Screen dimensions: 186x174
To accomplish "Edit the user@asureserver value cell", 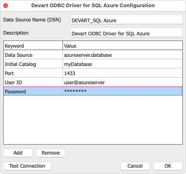I will (x=123, y=82).
